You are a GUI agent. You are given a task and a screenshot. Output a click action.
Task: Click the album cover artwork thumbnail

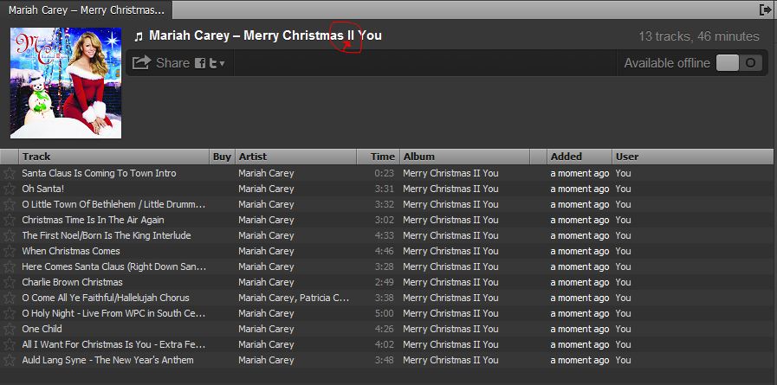click(x=66, y=83)
